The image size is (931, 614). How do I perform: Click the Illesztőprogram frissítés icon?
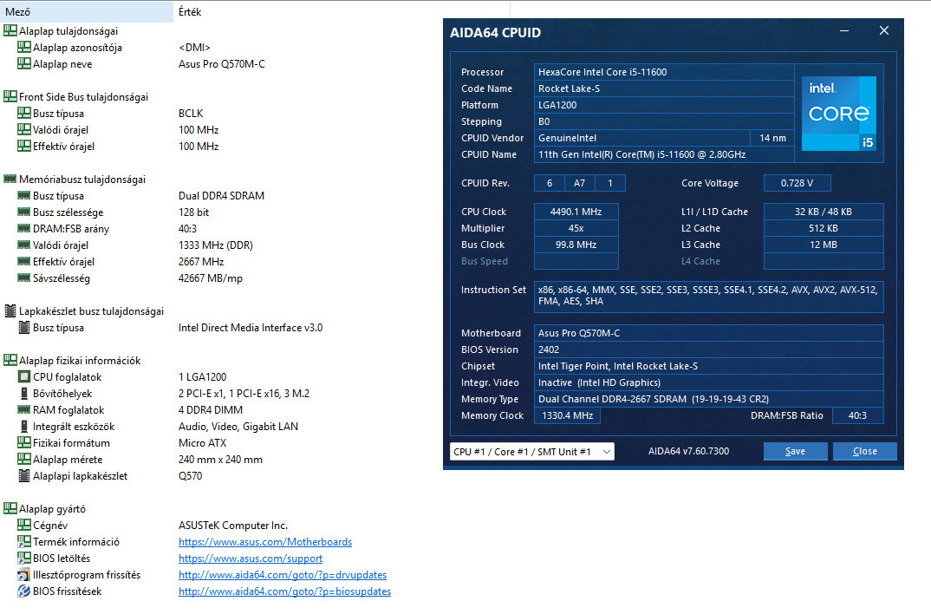24,574
